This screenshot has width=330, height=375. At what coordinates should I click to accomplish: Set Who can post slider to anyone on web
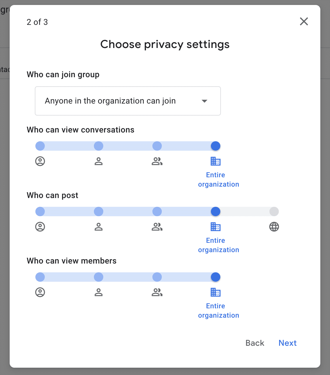tap(274, 211)
